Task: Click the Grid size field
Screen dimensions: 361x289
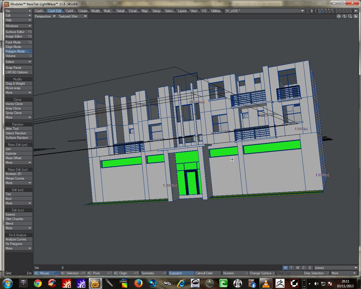Action: pos(18,273)
